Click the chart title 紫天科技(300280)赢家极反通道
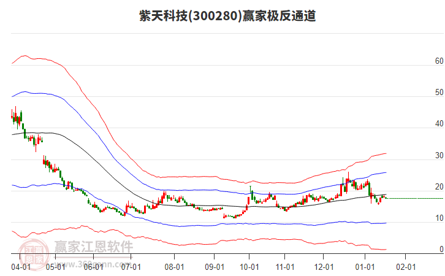 [x=227, y=15]
